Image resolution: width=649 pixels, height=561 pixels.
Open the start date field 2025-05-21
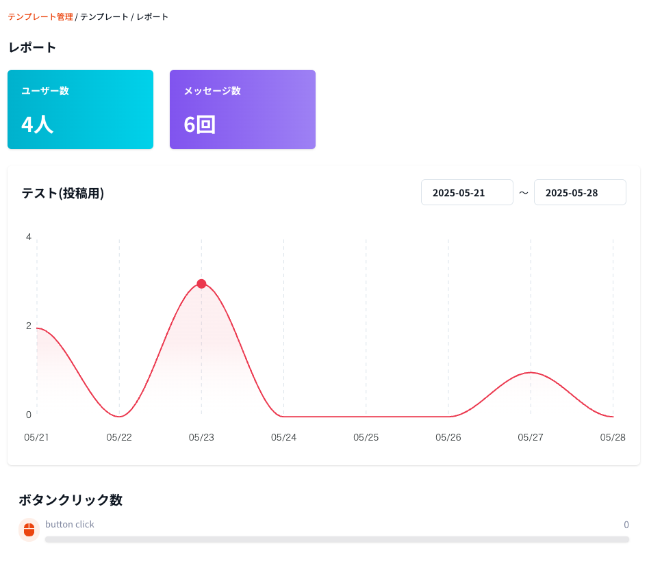click(x=467, y=192)
